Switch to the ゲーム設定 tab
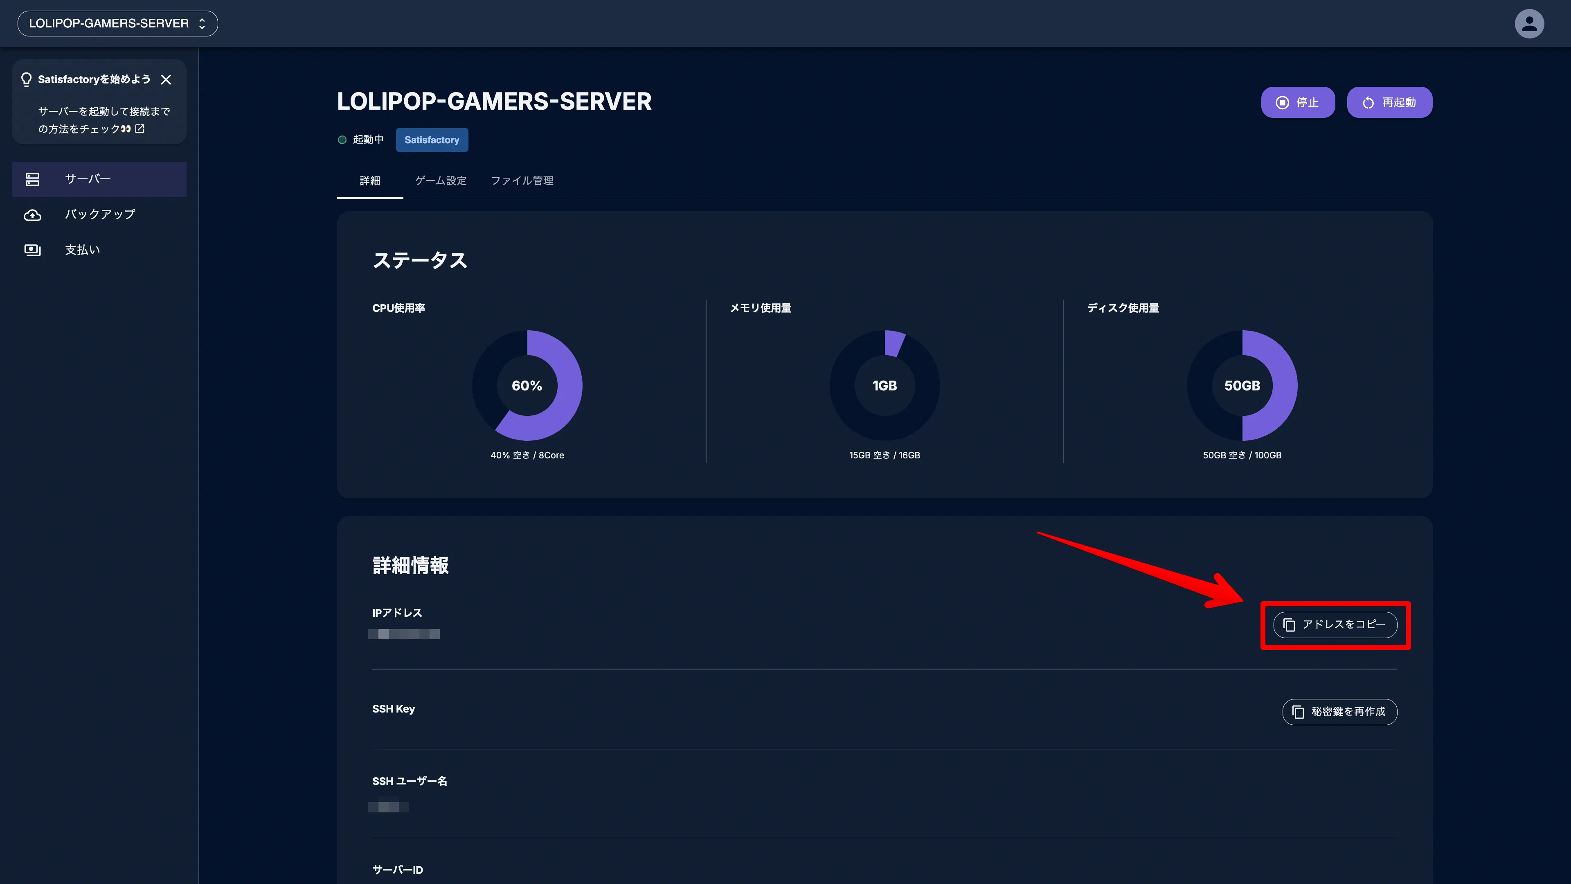This screenshot has width=1571, height=884. point(440,180)
